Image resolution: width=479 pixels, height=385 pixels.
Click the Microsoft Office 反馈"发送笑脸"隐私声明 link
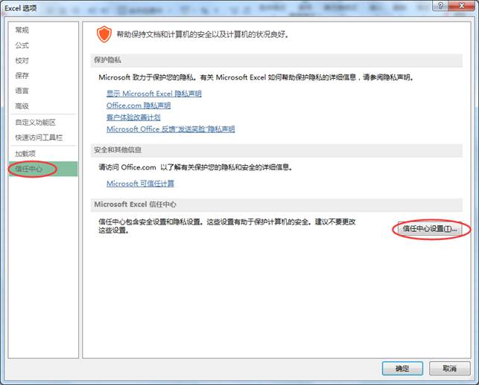[x=171, y=129]
